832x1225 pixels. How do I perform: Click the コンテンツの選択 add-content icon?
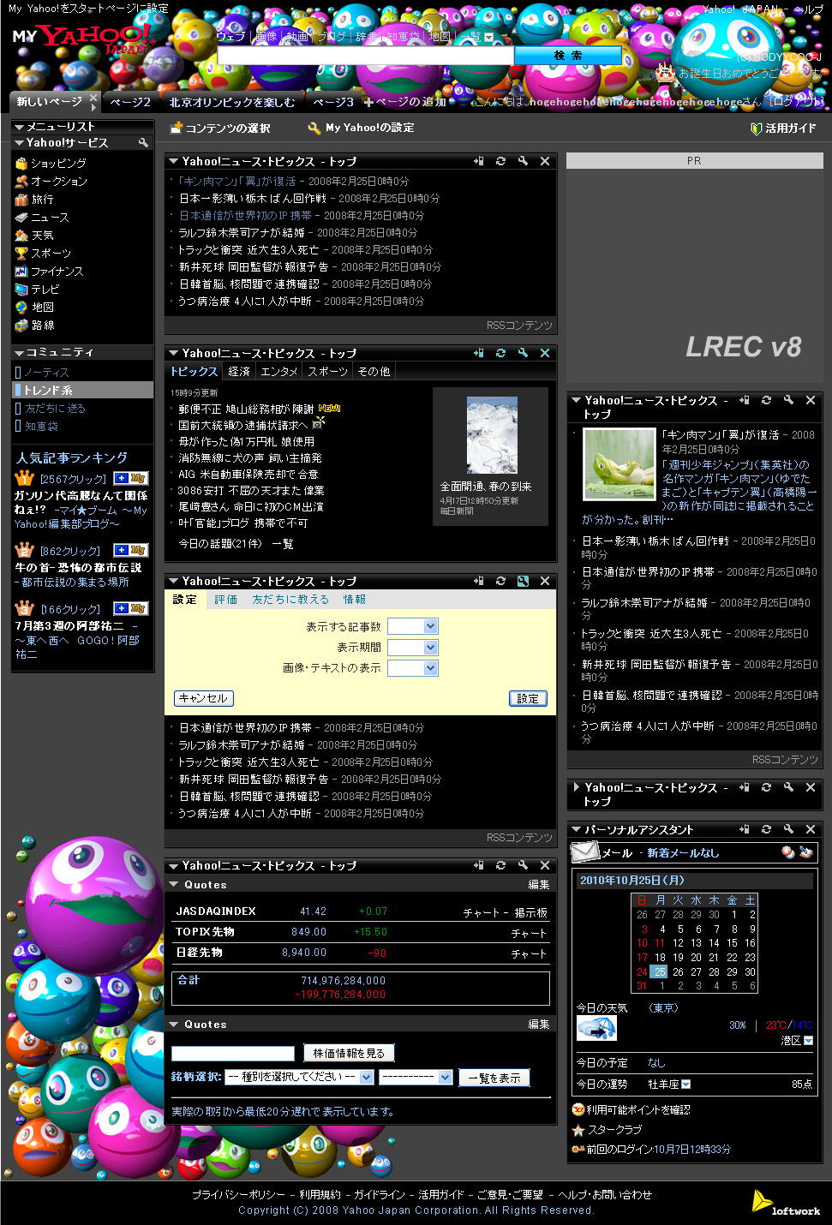coord(177,128)
